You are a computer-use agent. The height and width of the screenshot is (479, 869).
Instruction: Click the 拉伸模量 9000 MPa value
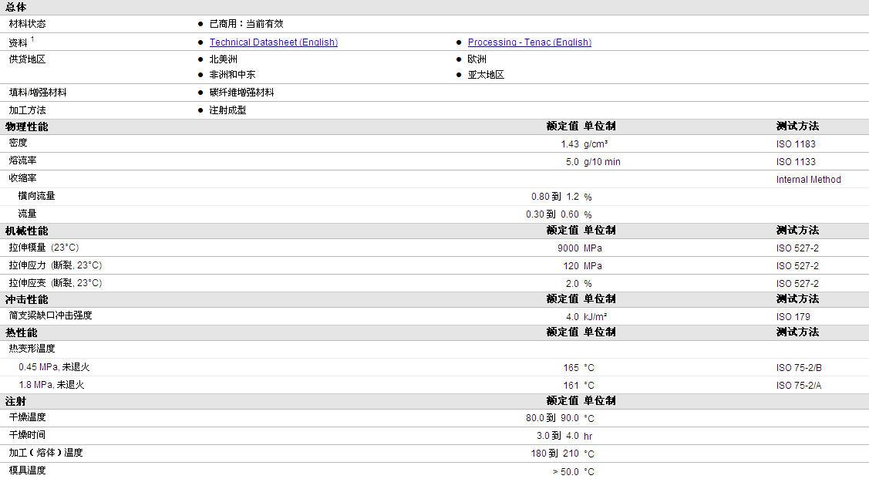[580, 248]
